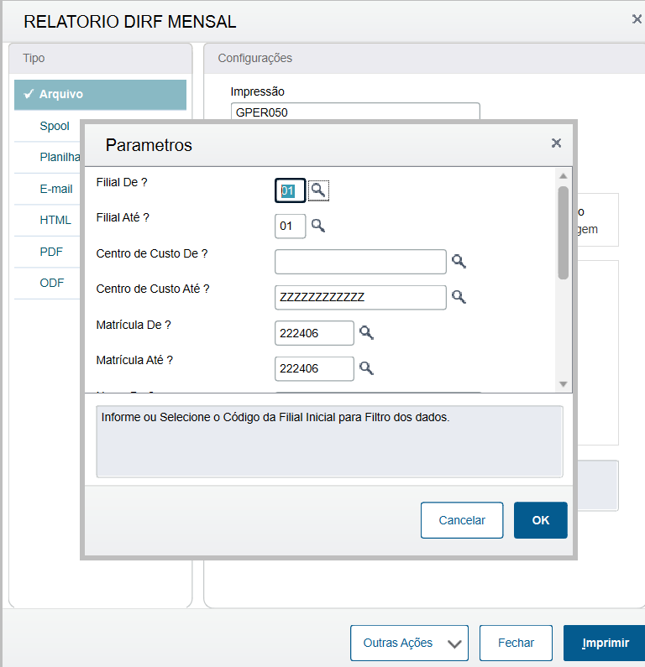The width and height of the screenshot is (645, 667).
Task: Open the Filial Até search lookup
Action: point(318,226)
